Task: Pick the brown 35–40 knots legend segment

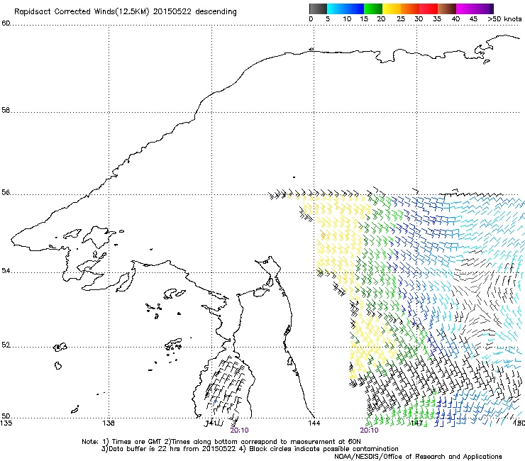Action: point(447,9)
